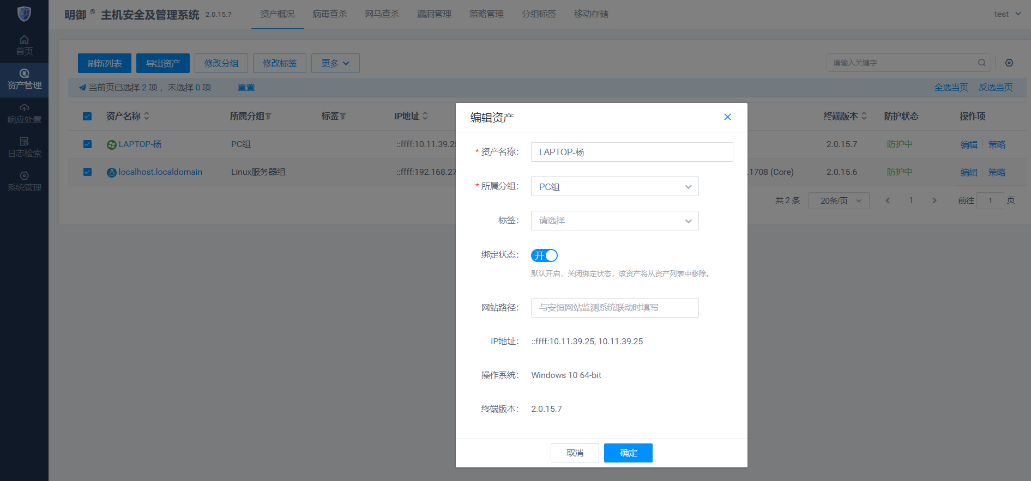The height and width of the screenshot is (481, 1031).
Task: Open 资产管理 in the sidebar
Action: click(24, 80)
